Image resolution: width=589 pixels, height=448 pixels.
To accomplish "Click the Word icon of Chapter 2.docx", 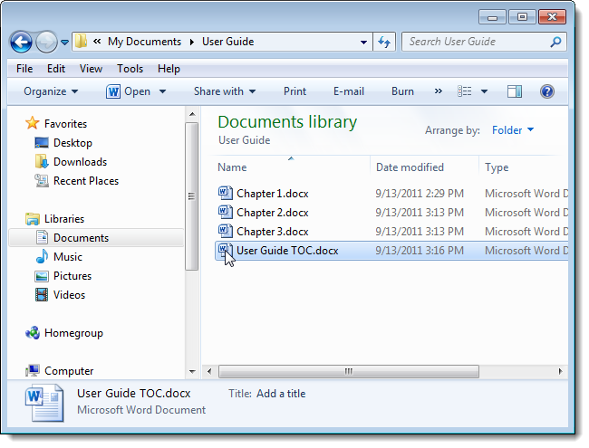I will coord(226,212).
